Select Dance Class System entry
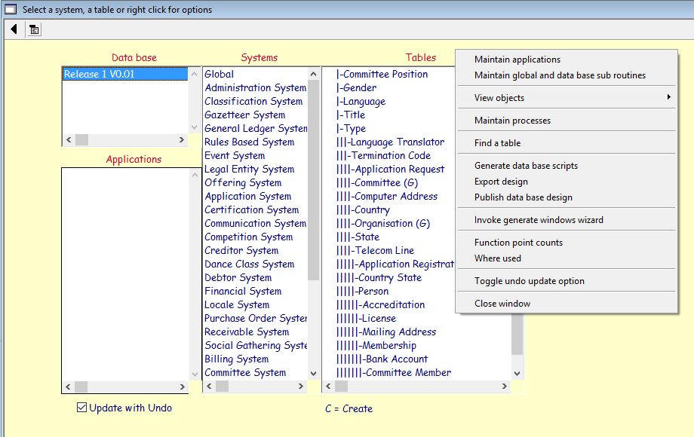694x437 pixels. [249, 264]
